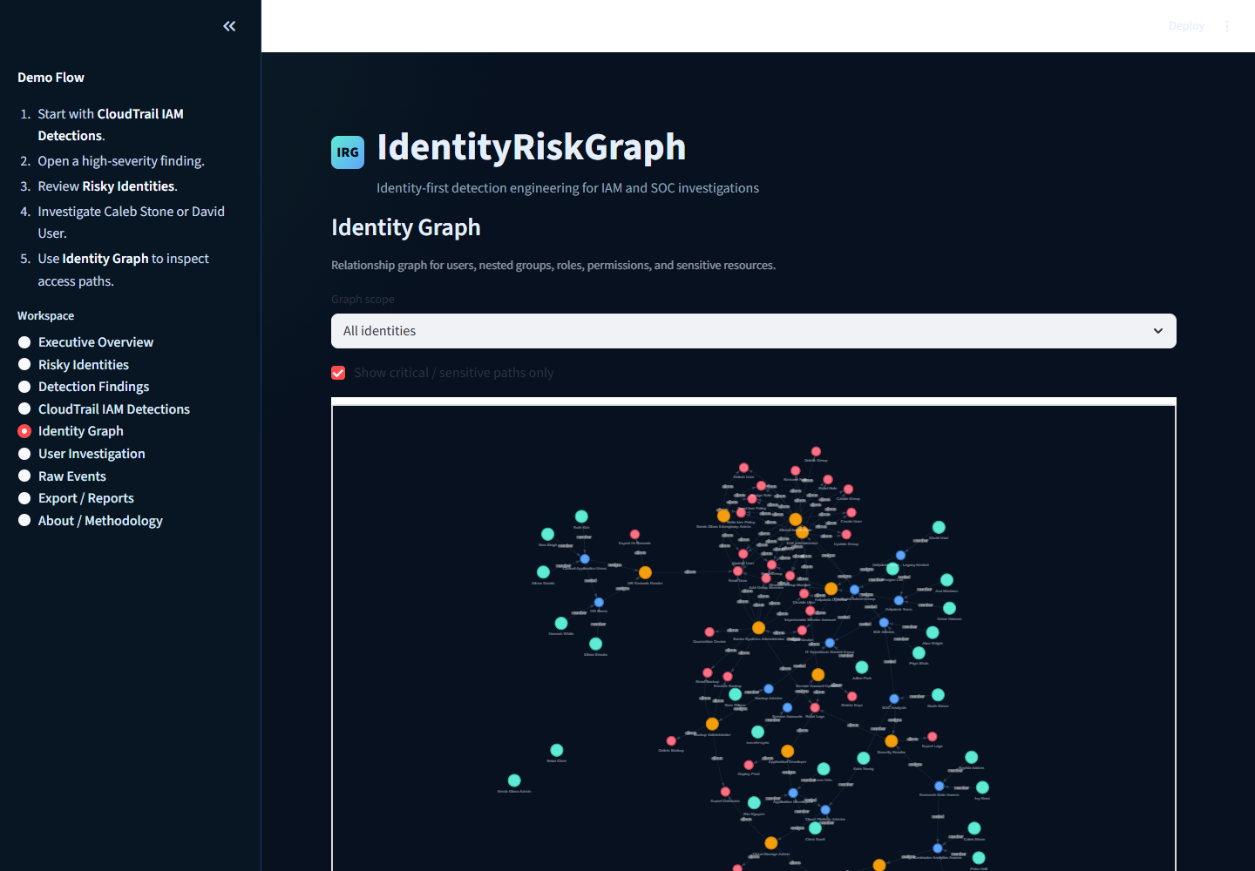
Task: Click the Delete User permission node
Action: (743, 468)
